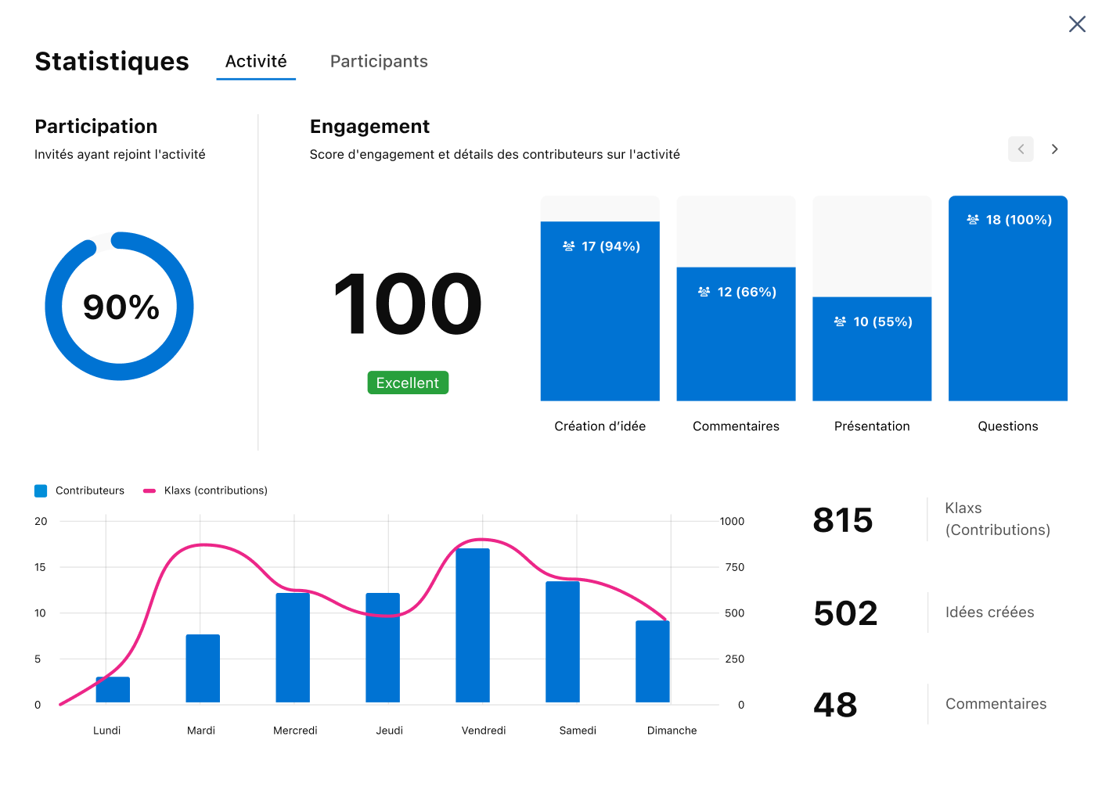Click the 'Vendredi' axis label

click(484, 731)
